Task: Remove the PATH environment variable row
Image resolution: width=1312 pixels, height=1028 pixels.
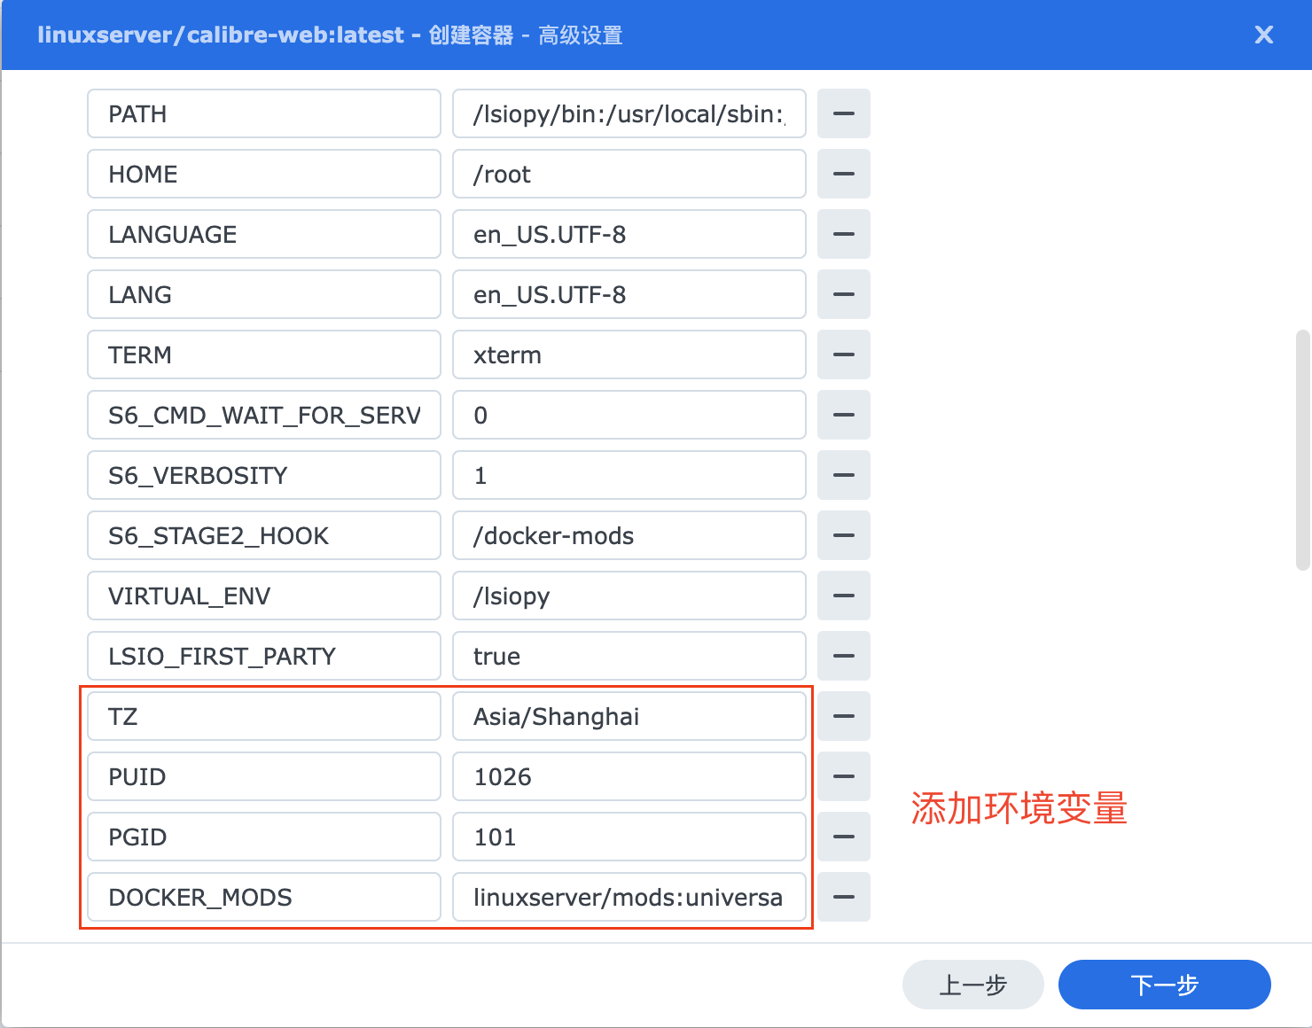Action: (x=844, y=113)
